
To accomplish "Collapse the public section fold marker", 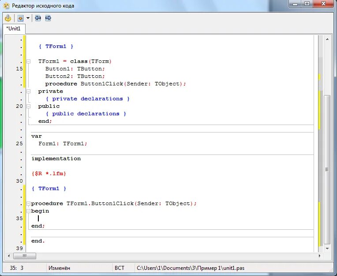I will (28, 107).
